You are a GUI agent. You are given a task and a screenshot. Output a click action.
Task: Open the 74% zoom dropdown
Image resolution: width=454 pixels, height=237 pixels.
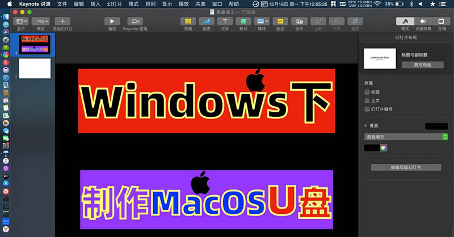[x=40, y=21]
